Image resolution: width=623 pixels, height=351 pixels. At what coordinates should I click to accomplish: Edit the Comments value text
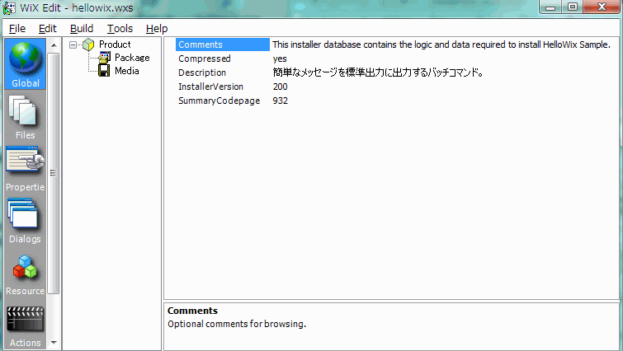tap(441, 44)
